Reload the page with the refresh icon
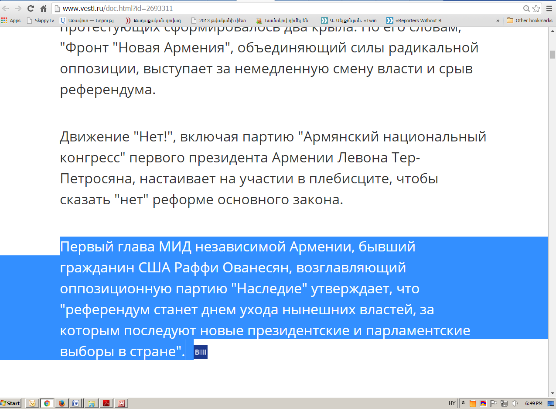 [x=31, y=8]
